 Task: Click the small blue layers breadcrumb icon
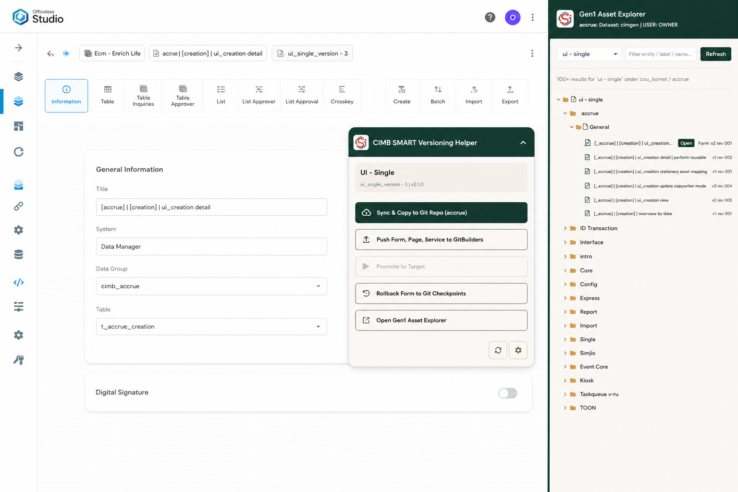(66, 53)
